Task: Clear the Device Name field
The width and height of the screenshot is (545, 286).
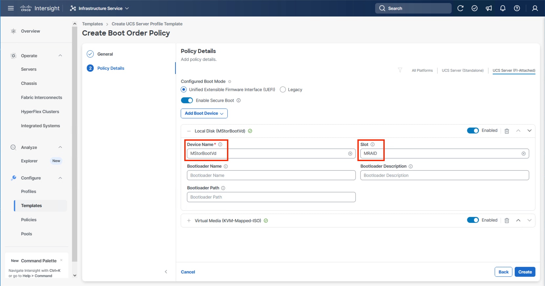Action: (350, 154)
